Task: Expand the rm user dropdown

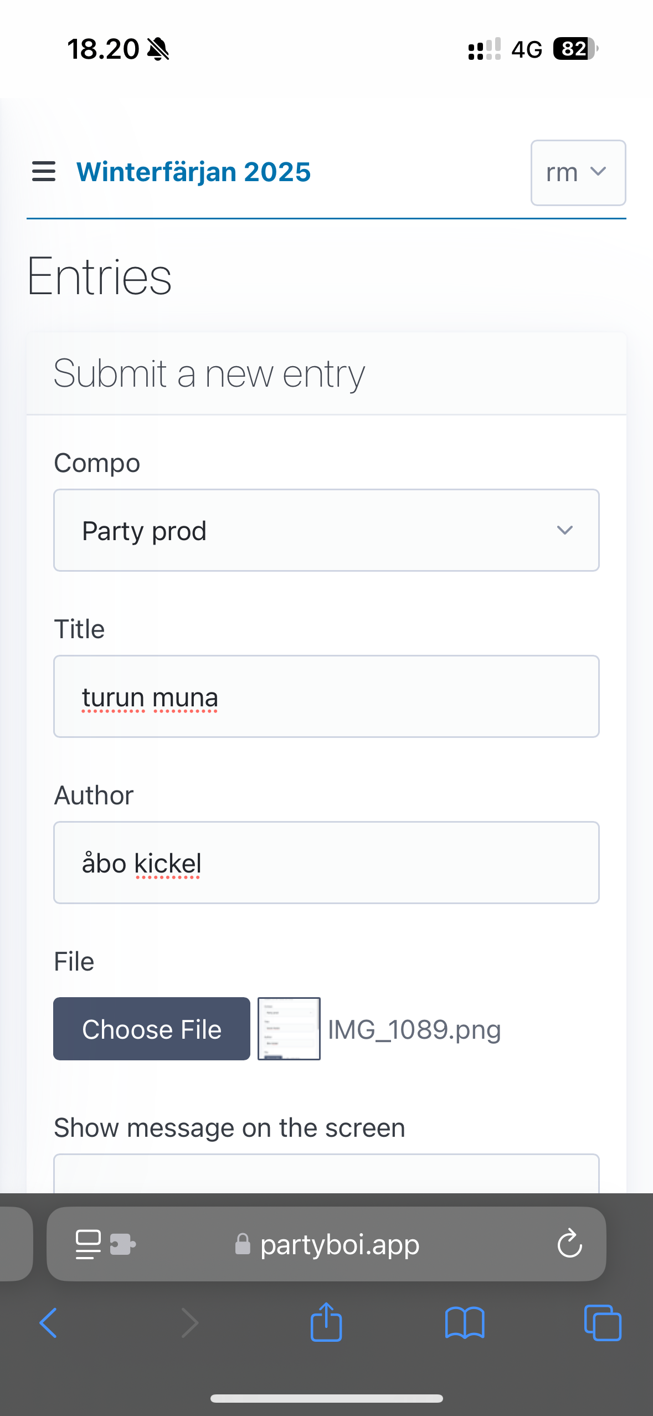Action: 578,173
